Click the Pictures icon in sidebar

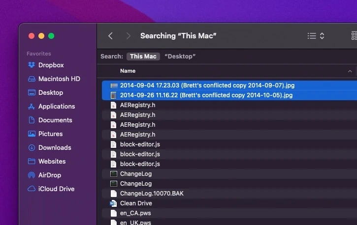point(32,134)
